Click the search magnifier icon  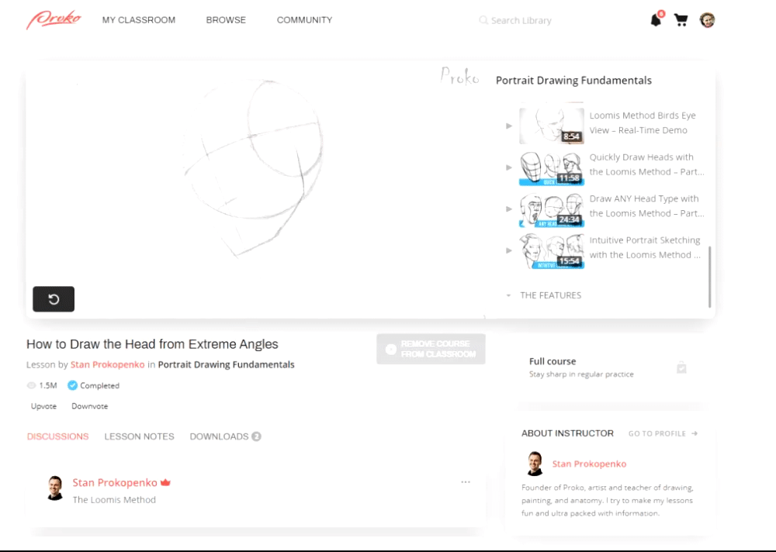coord(483,20)
